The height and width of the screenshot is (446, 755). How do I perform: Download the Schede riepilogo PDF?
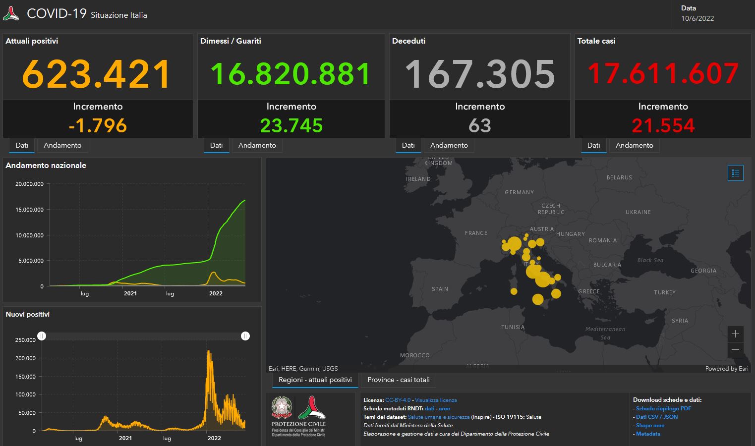[x=662, y=408]
